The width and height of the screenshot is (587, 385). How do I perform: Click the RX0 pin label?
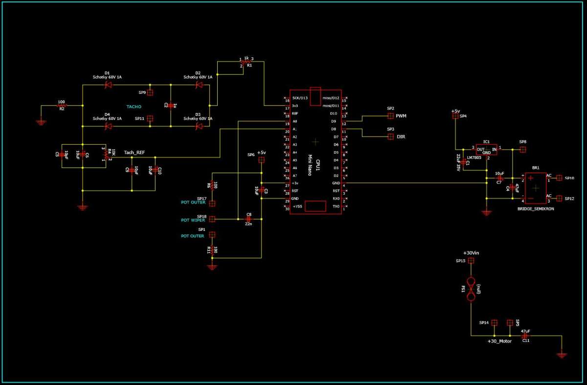coord(336,199)
